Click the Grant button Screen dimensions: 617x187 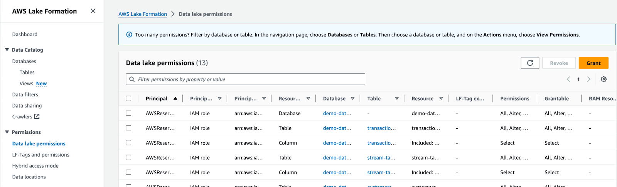593,63
